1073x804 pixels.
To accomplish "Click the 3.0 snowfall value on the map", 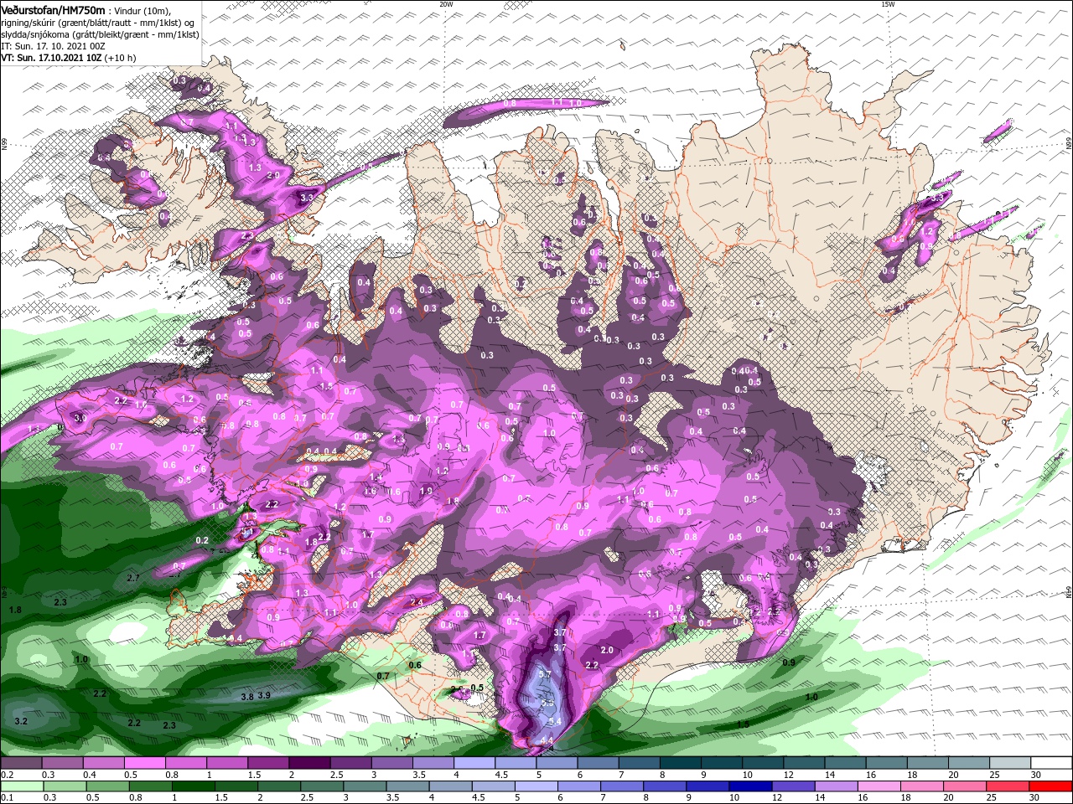I will point(80,417).
